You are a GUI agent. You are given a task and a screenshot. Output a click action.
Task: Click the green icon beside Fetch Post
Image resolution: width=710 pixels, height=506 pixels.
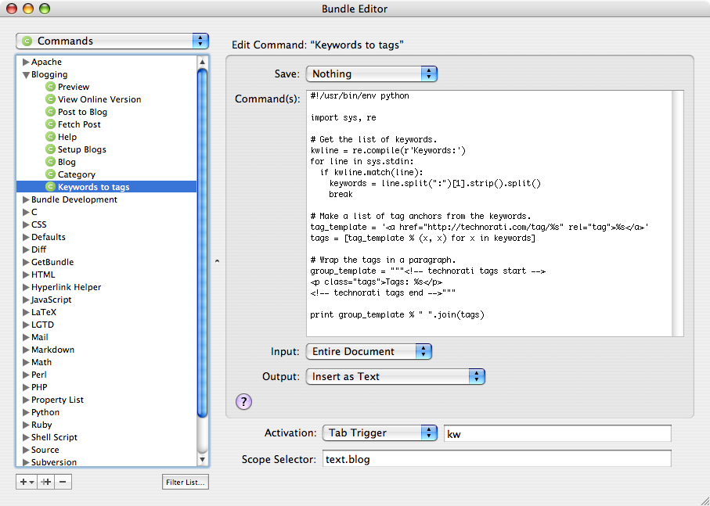click(x=50, y=124)
